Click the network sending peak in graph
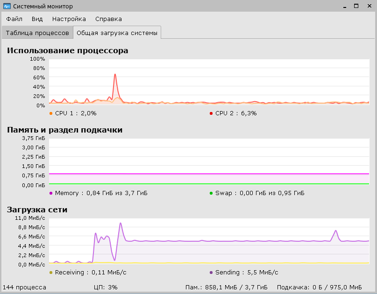377x294 pixels. [x=121, y=224]
